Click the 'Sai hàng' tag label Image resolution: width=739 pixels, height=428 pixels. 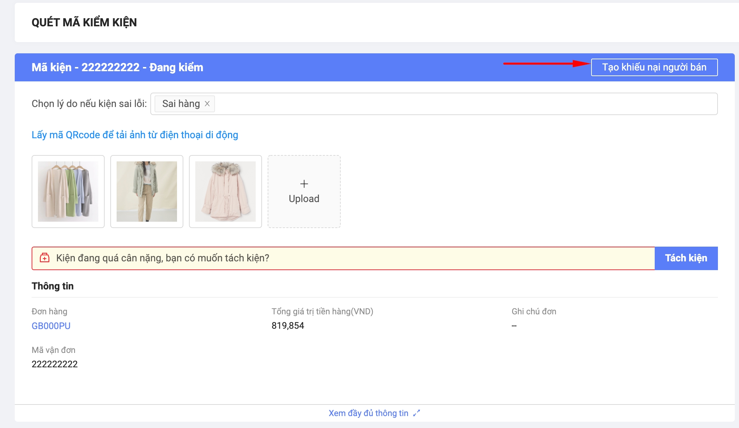pos(181,104)
